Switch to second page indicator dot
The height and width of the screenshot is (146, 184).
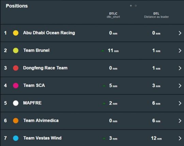click(136, 6)
